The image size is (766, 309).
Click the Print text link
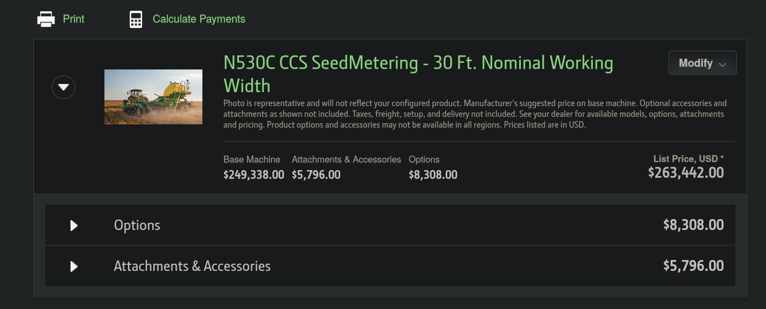click(74, 19)
